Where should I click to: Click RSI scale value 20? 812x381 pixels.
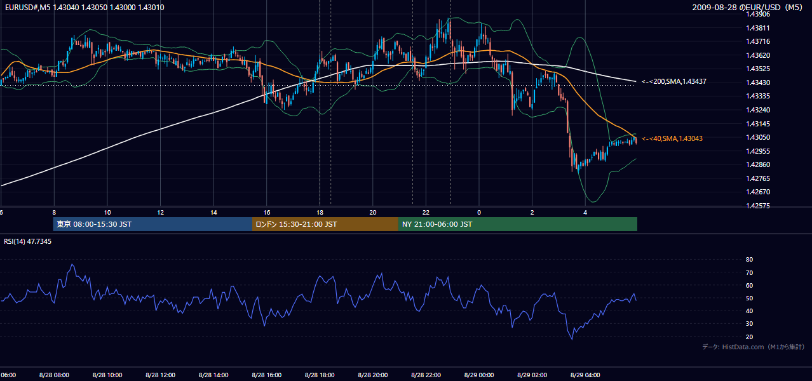tap(750, 337)
